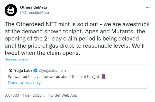
Task: Click Показать эту ветку to show the thread
Action: [24, 83]
